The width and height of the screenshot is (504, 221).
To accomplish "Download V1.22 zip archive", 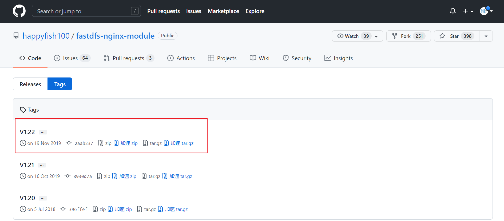I will tap(105, 143).
